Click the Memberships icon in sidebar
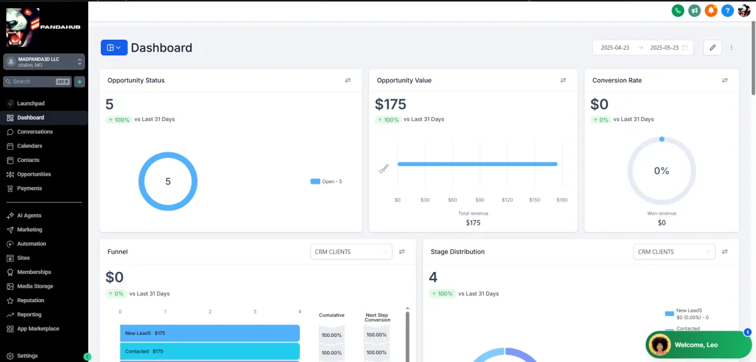The width and height of the screenshot is (756, 362). pos(10,272)
